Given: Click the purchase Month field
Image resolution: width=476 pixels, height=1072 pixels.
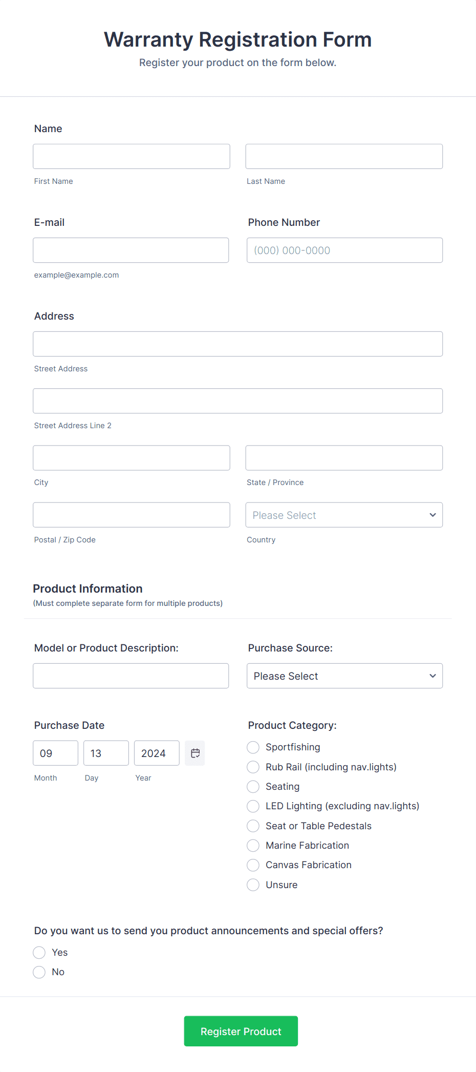Looking at the screenshot, I should (x=56, y=753).
